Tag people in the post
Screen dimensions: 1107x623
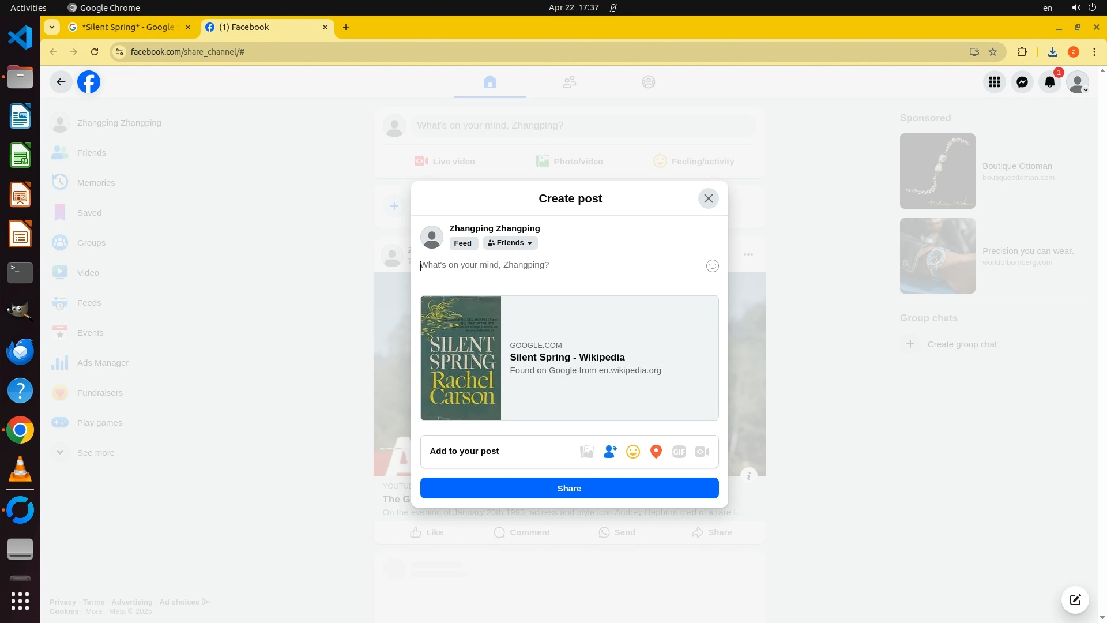point(610,452)
